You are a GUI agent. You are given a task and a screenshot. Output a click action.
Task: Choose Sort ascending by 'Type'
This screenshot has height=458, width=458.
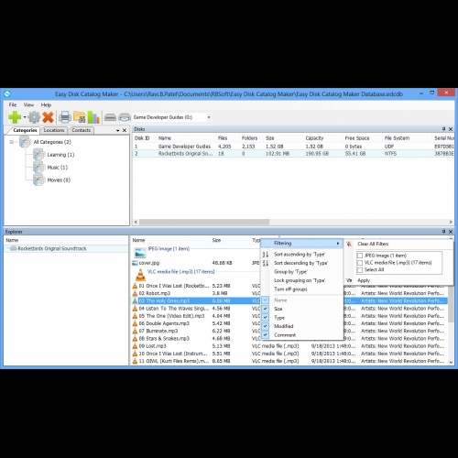pos(300,255)
